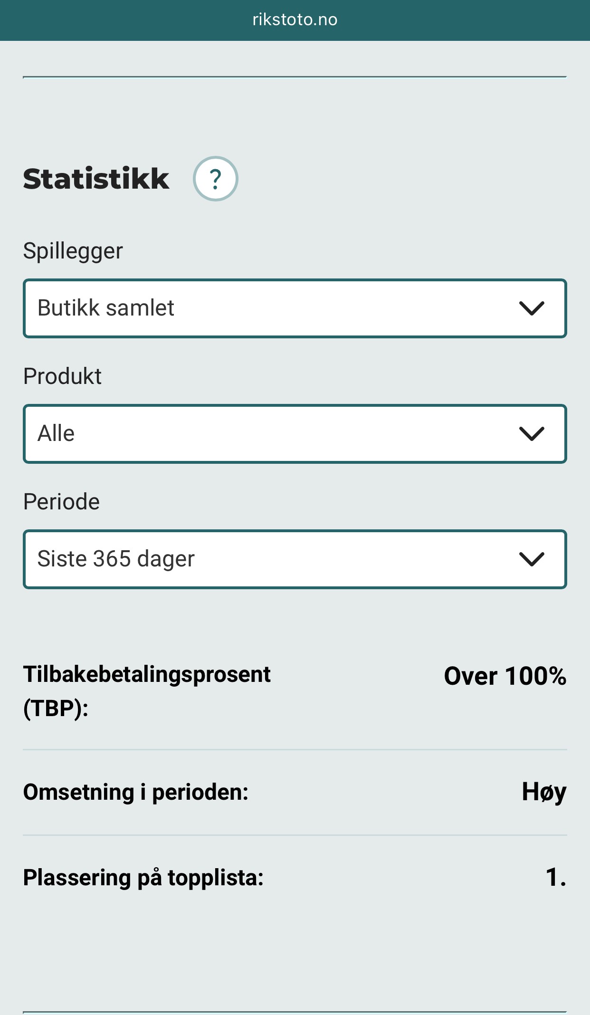
Task: Click the chevron arrow in Periode dropdown
Action: [531, 559]
